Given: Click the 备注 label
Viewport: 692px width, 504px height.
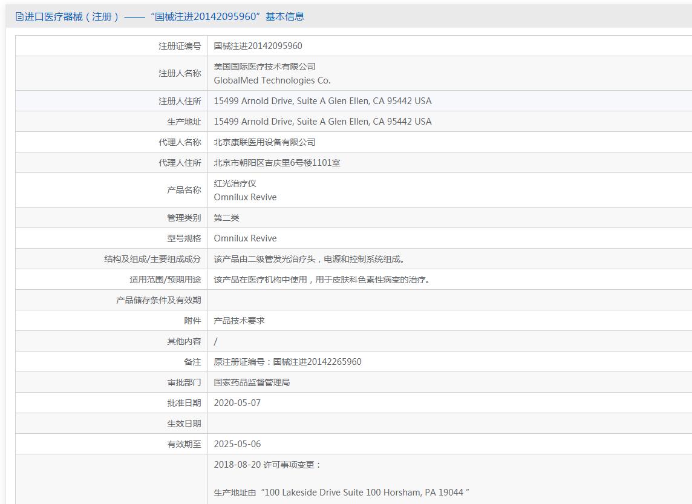Looking at the screenshot, I should [x=192, y=362].
